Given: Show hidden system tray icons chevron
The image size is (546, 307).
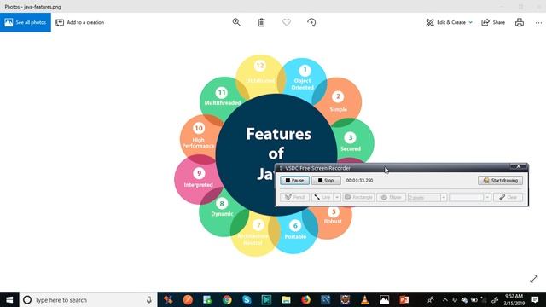Looking at the screenshot, I should pyautogui.click(x=444, y=299).
